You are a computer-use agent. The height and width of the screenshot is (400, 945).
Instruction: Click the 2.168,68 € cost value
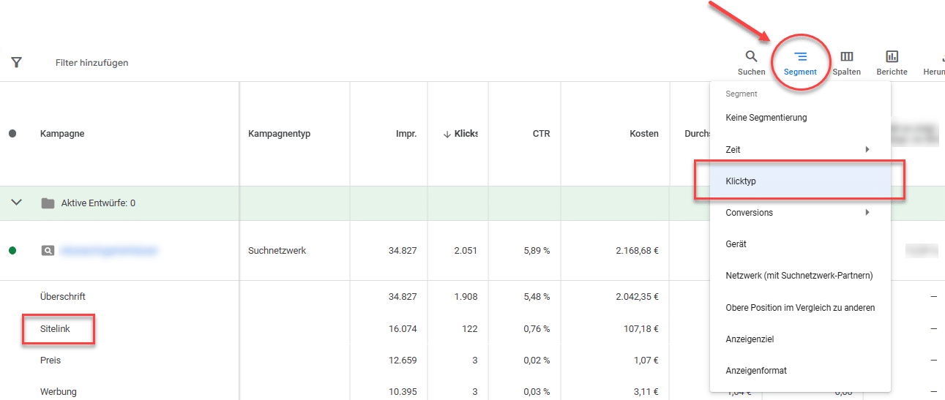(638, 251)
